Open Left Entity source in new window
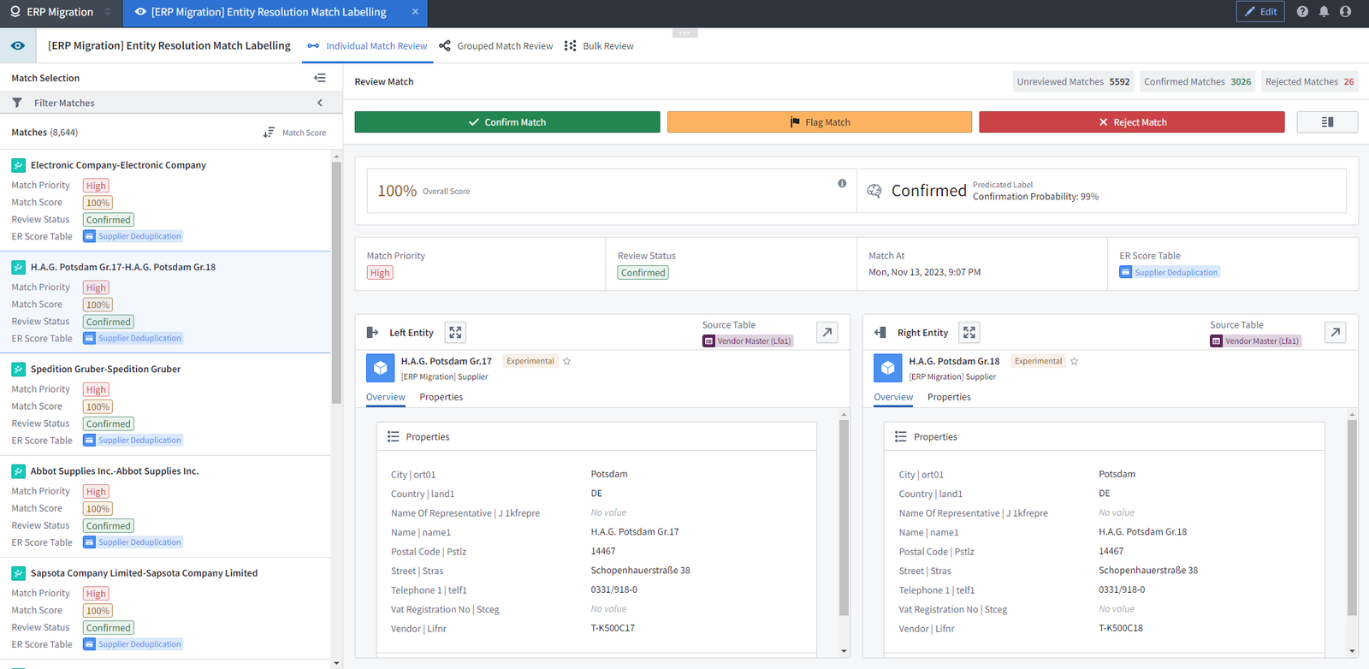 (x=827, y=333)
